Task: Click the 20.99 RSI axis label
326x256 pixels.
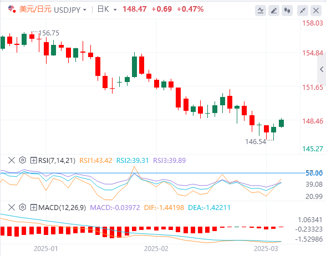Action: [314, 196]
